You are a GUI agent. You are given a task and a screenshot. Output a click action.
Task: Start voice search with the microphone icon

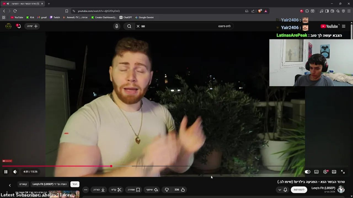click(117, 26)
